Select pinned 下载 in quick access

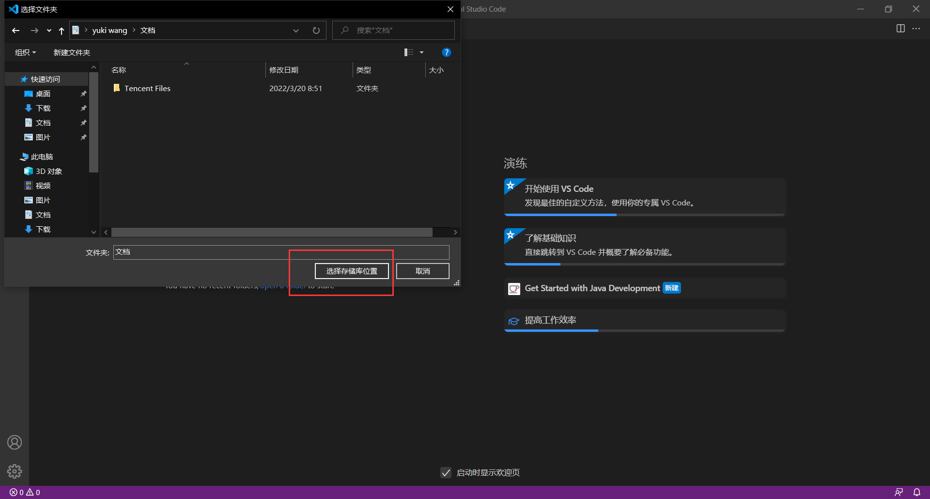[x=43, y=108]
